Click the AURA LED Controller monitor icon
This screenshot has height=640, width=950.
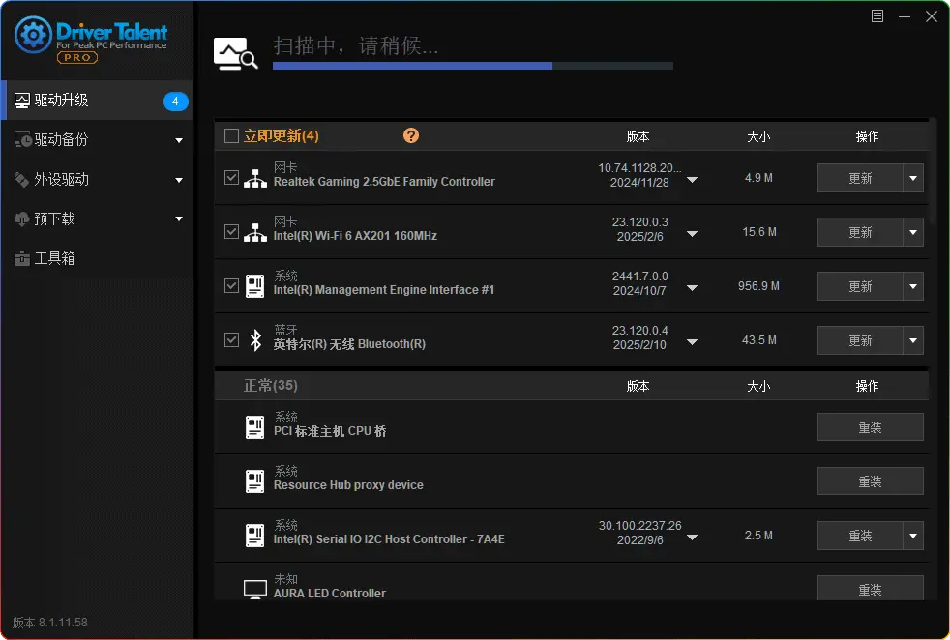(x=255, y=589)
